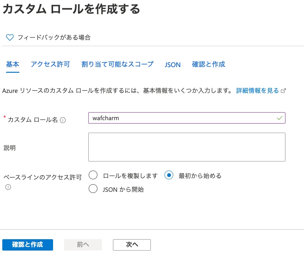Click external link icon beside 詳細情報を見る
The image size is (304, 257).
283,91
